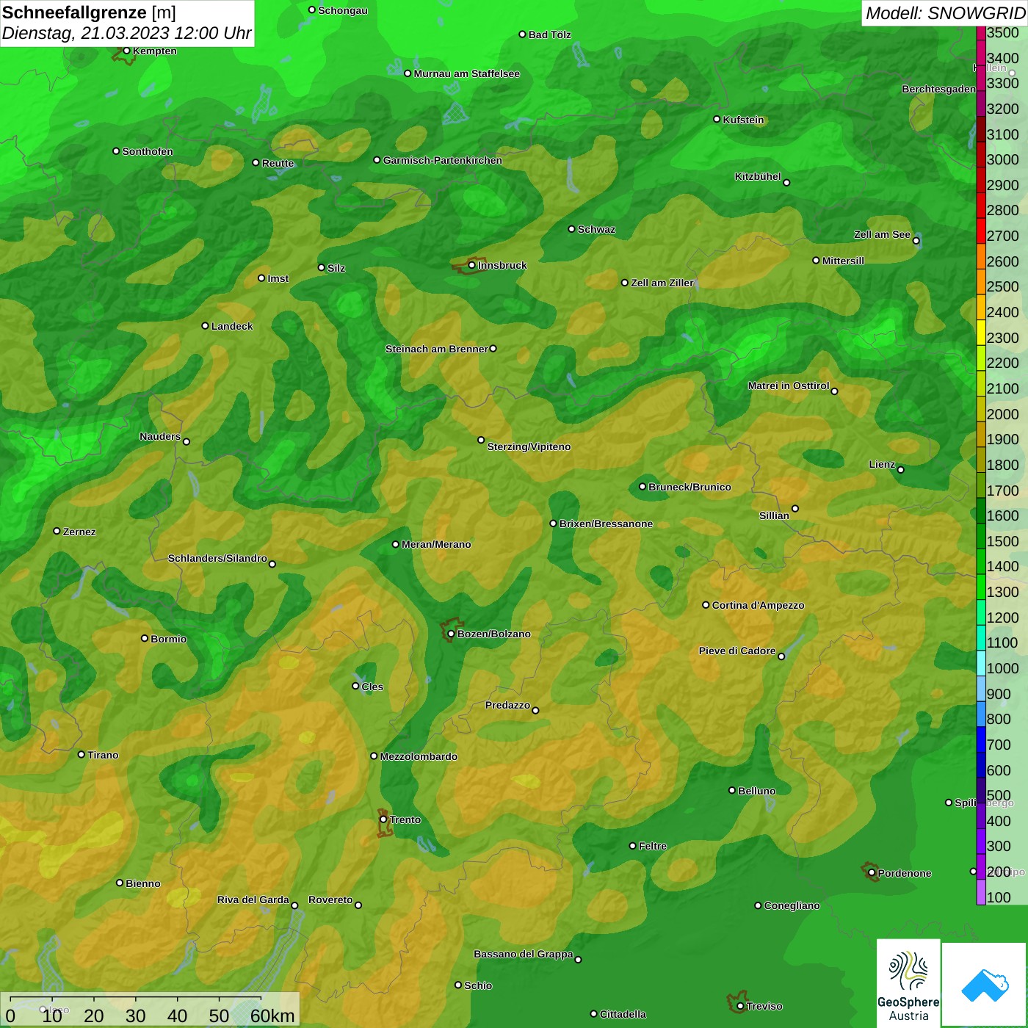This screenshot has height=1028, width=1028.
Task: Click the 'Schneefallgrenze [m]' title
Action: tap(89, 12)
